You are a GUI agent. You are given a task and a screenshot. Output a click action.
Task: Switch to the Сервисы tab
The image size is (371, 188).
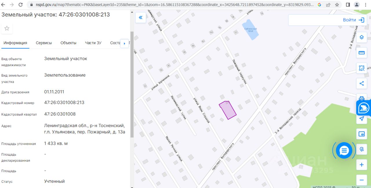pyautogui.click(x=44, y=43)
